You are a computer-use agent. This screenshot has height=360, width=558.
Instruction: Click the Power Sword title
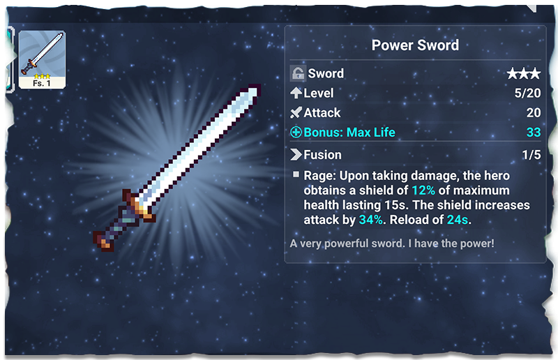point(415,45)
